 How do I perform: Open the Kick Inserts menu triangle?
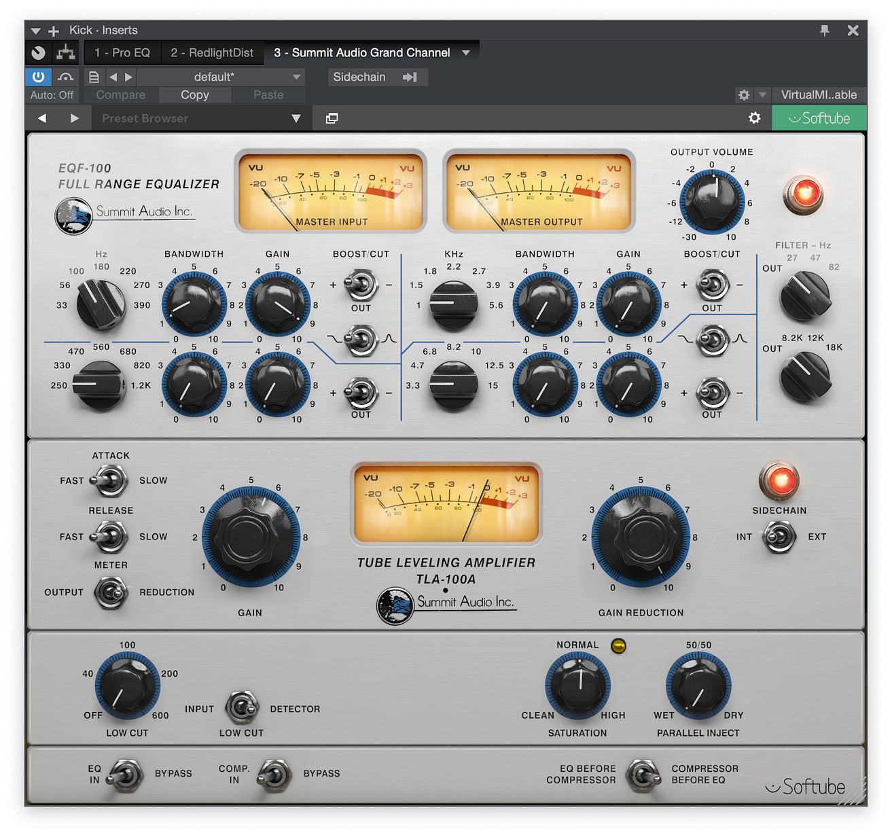tap(35, 31)
